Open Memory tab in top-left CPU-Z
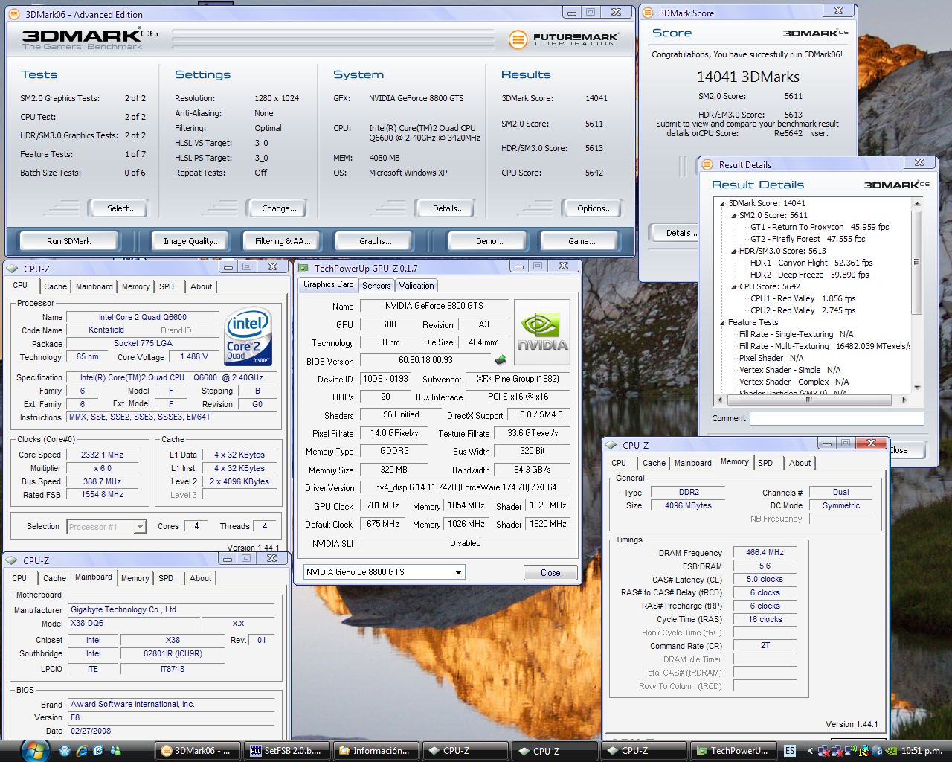Viewport: 952px width, 762px height. point(135,286)
